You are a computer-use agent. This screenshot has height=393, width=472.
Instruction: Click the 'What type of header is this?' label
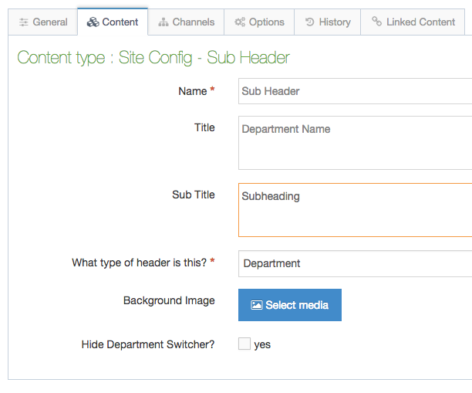pos(139,263)
